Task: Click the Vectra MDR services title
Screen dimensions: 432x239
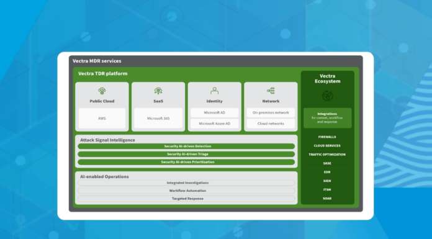Action: (97, 61)
